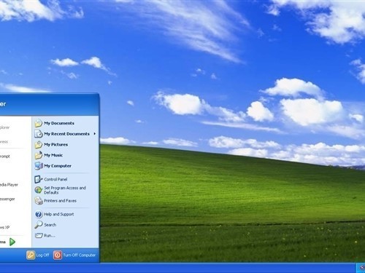The image size is (365, 273).
Task: Click the Log Off key icon
Action: click(31, 255)
